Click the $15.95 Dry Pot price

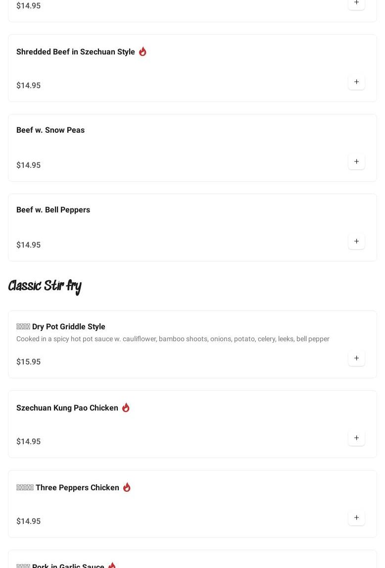(29, 362)
